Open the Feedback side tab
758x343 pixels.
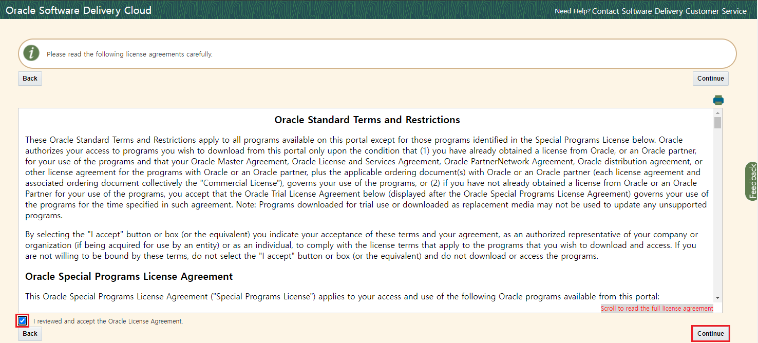pos(752,181)
